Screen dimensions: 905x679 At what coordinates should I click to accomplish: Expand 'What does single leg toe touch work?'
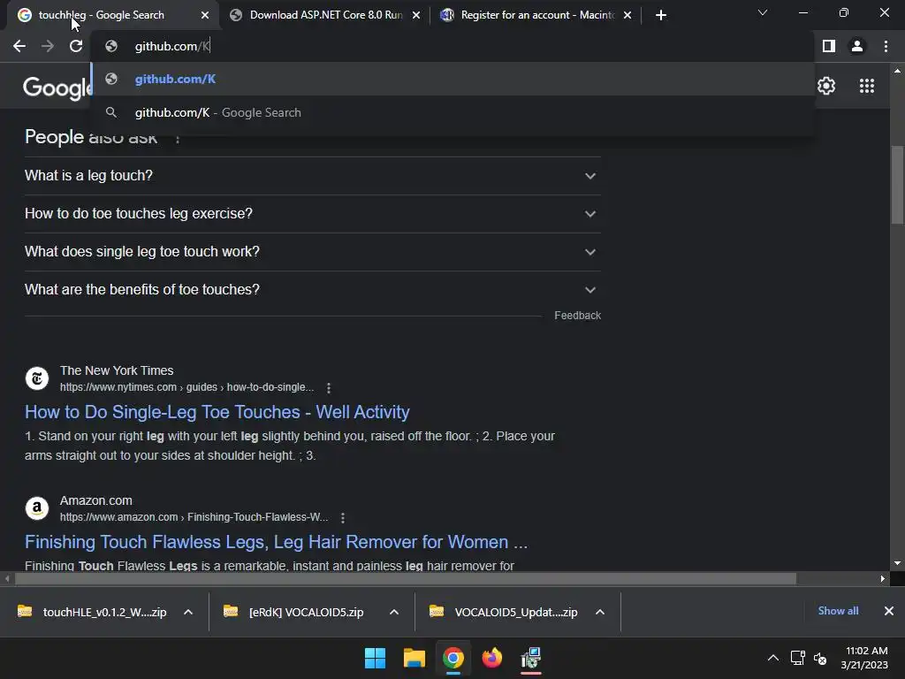tap(312, 252)
